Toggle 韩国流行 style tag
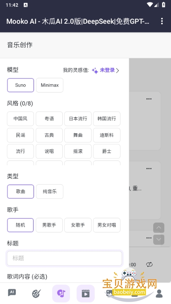171x304 pixels. 107,119
